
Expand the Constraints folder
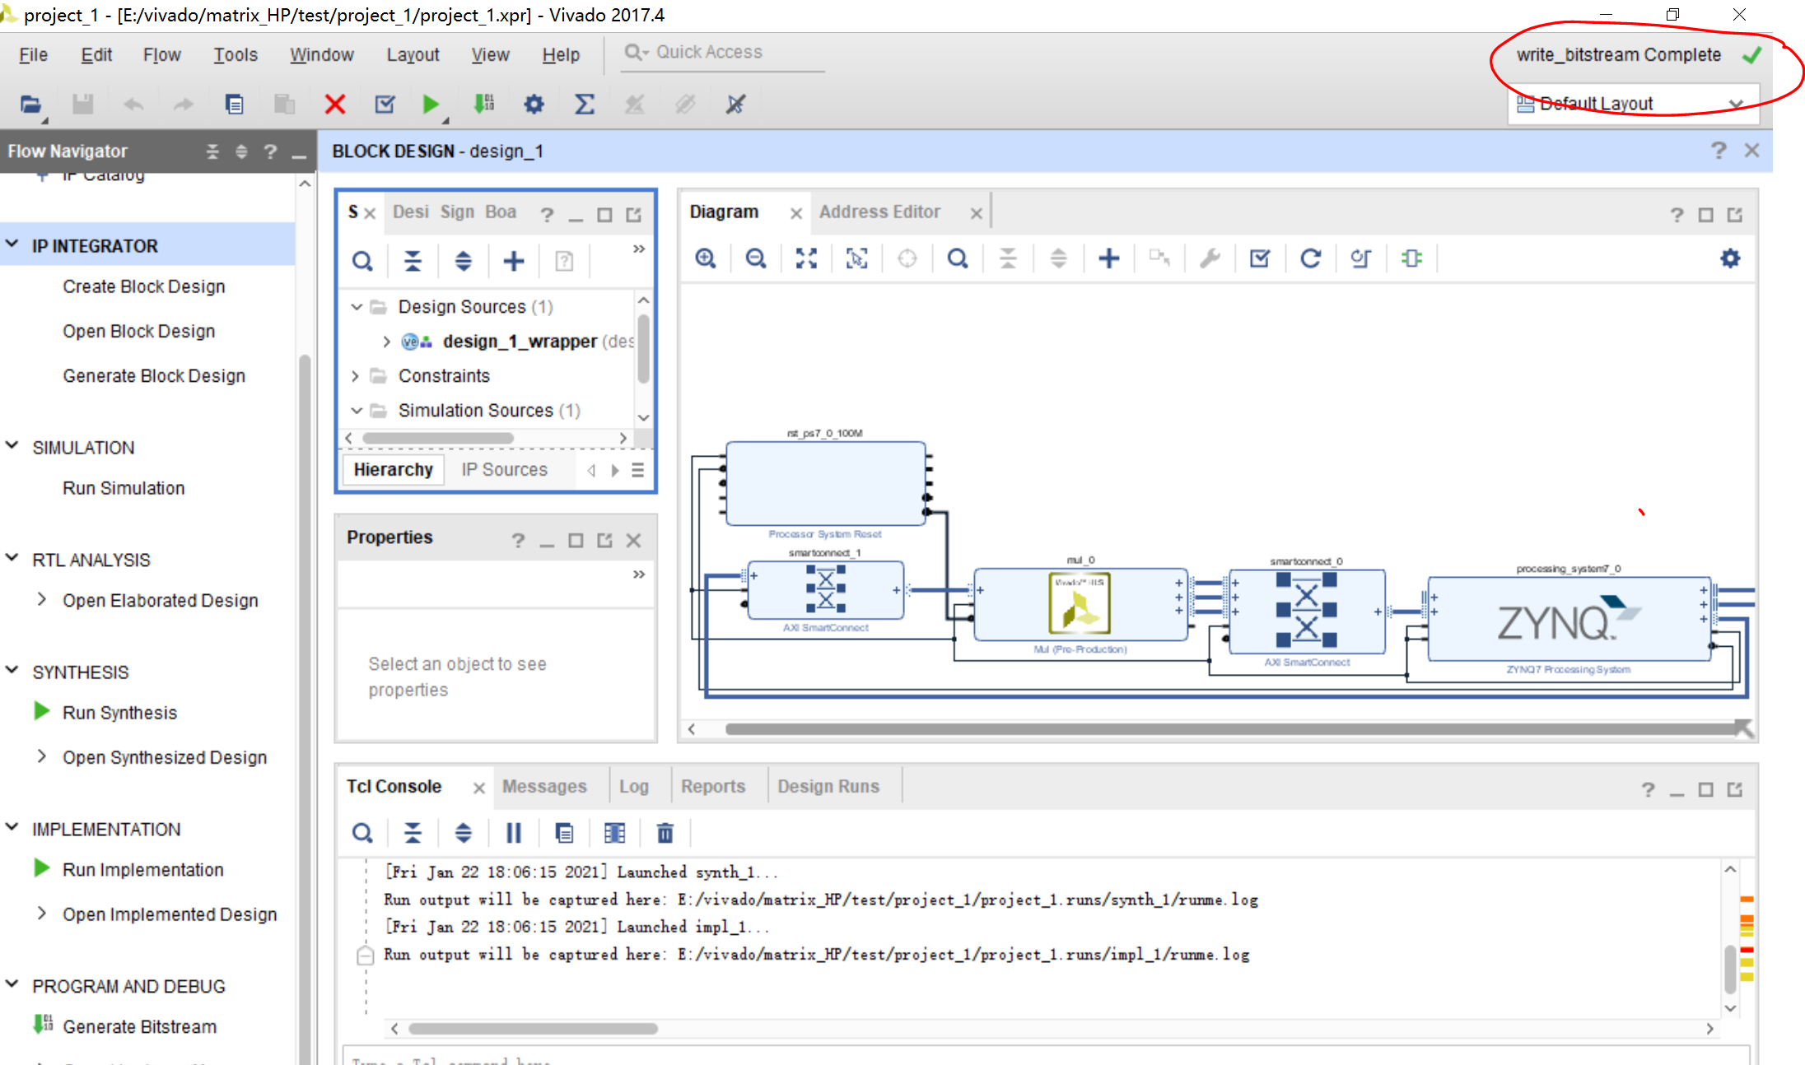tap(356, 375)
